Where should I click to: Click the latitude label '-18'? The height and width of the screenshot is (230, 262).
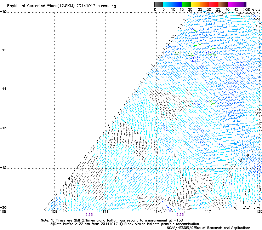pyautogui.click(x=3, y=167)
